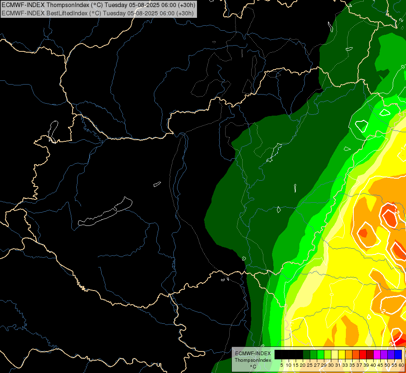Click the BestLiftedIndex title line at top

point(97,13)
